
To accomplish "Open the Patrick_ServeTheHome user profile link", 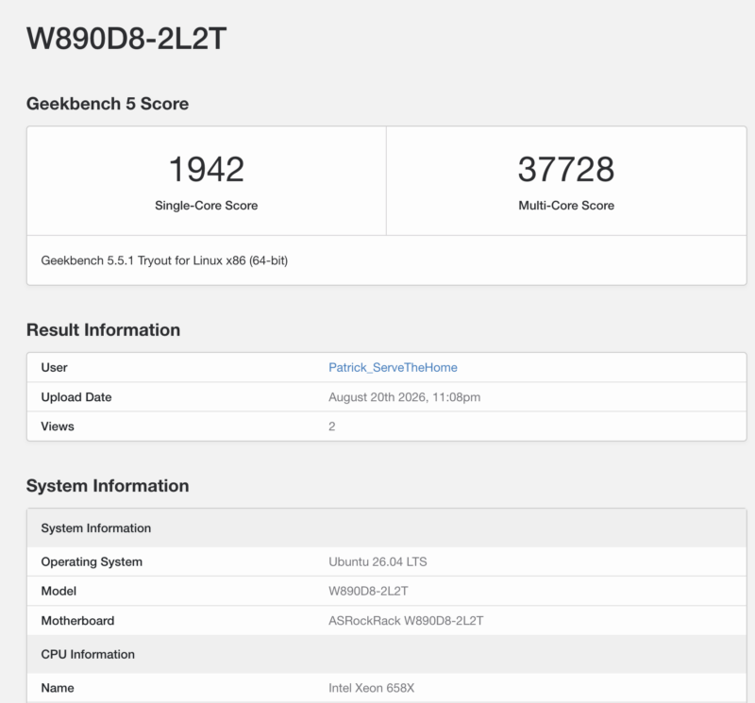I will (x=393, y=367).
